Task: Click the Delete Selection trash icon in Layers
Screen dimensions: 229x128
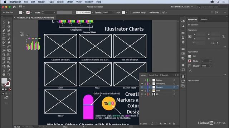Action: coord(174,123)
